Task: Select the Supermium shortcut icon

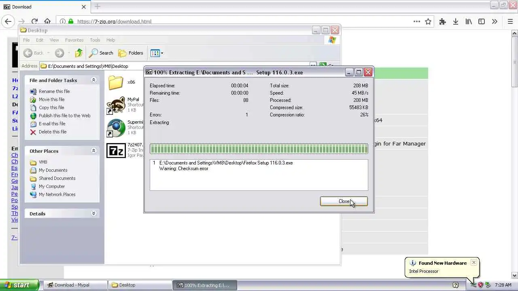Action: [116, 128]
